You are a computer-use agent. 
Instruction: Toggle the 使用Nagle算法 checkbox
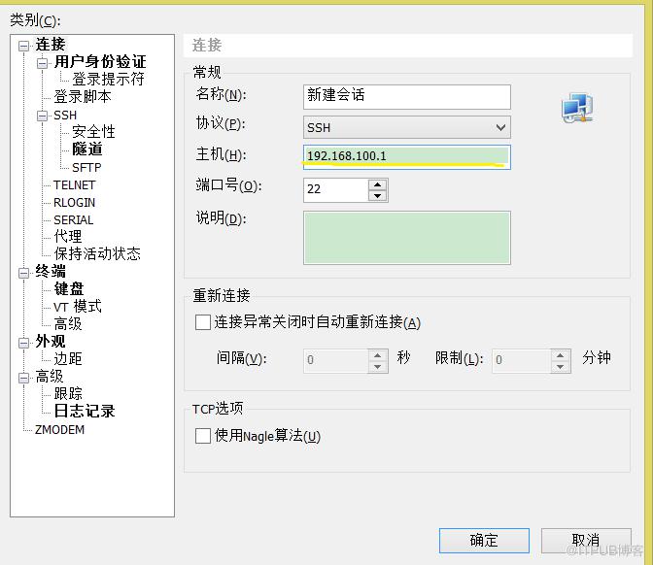203,436
